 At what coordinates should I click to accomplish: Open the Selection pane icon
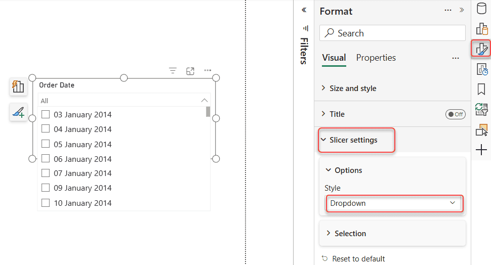click(x=481, y=130)
